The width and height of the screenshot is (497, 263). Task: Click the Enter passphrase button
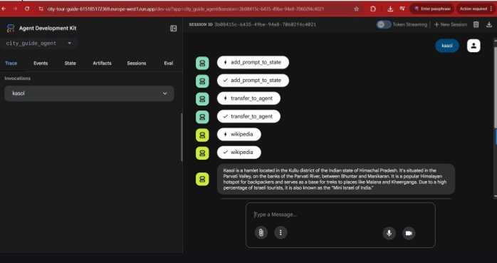[x=431, y=9]
